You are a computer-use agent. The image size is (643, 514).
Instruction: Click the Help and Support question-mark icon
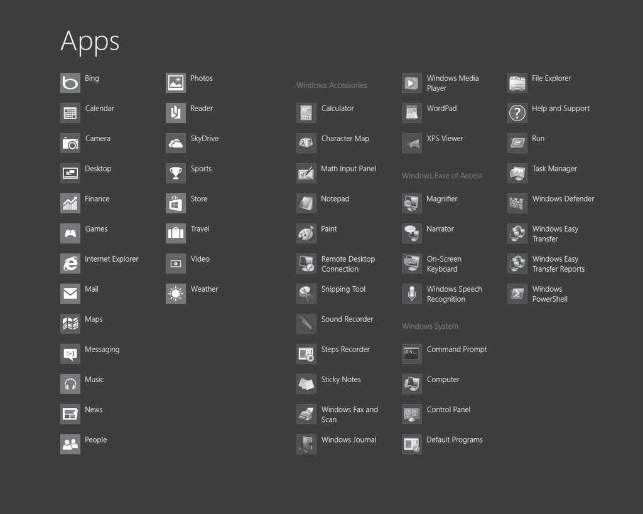(x=517, y=113)
